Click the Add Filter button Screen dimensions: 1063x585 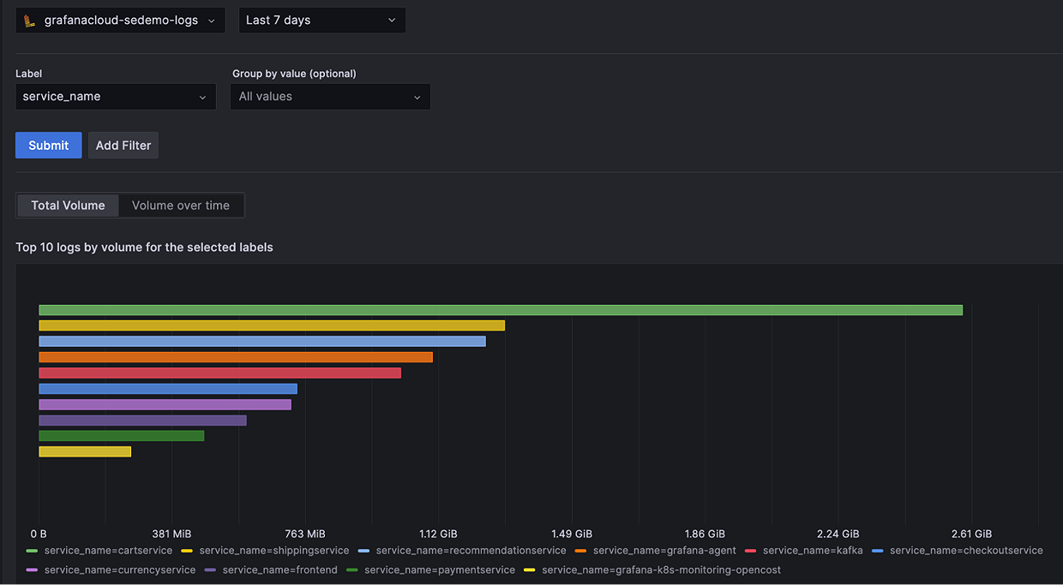123,145
